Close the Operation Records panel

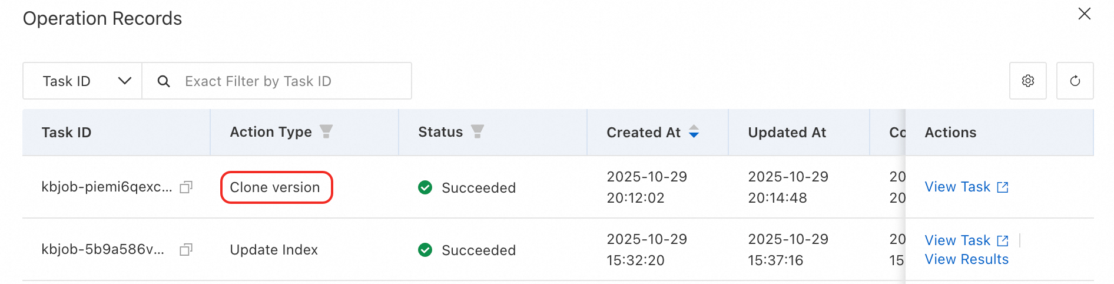point(1084,14)
